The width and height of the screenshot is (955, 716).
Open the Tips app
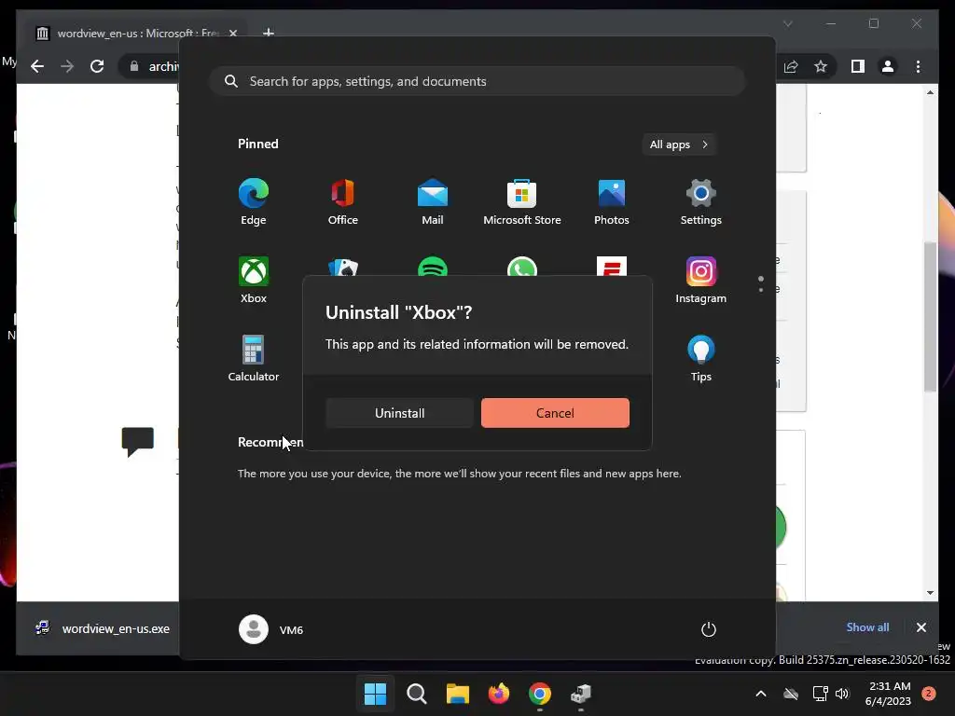[701, 358]
